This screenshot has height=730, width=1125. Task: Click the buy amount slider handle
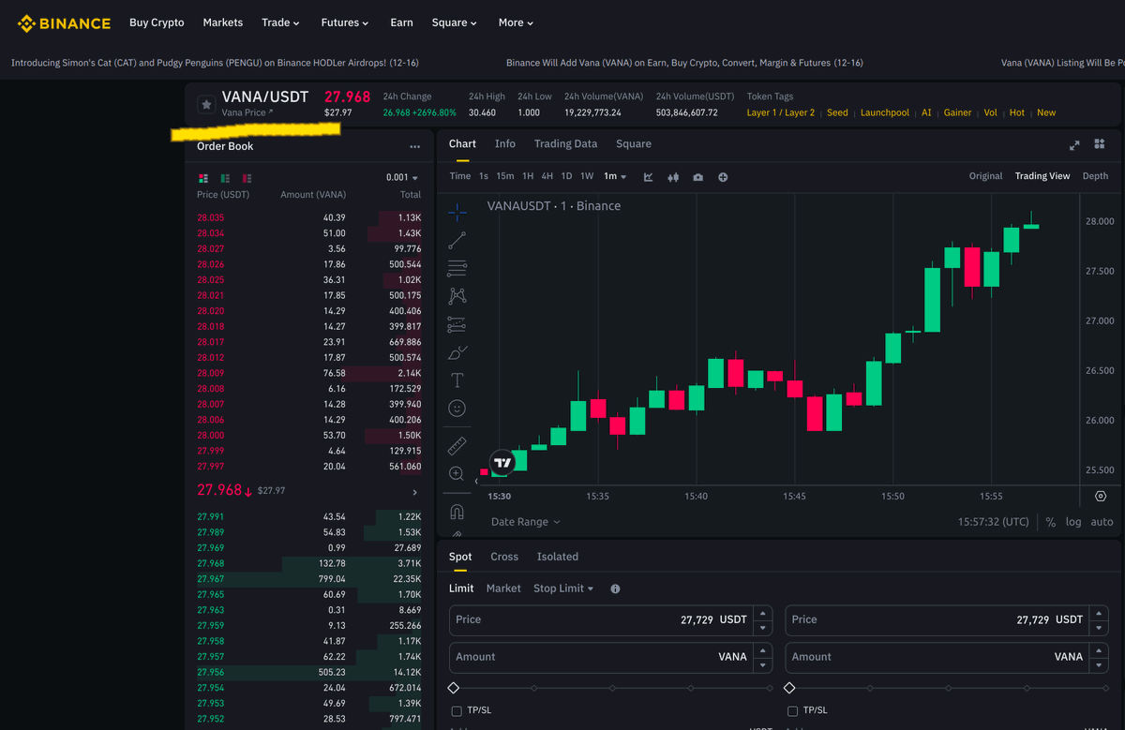pos(454,688)
